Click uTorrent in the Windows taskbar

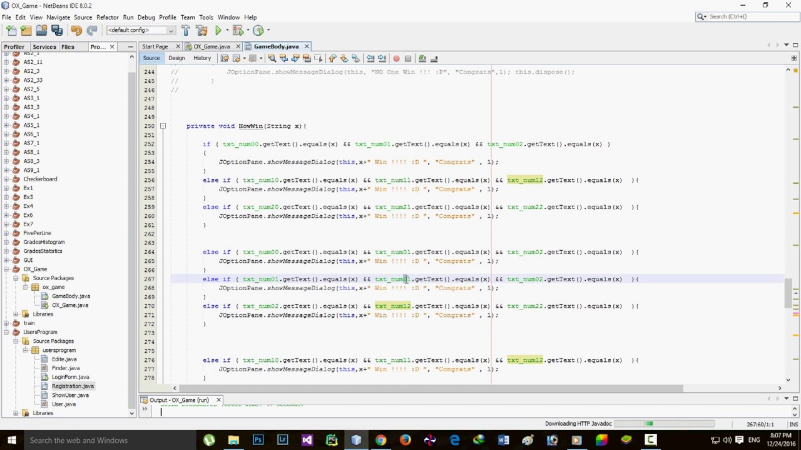point(209,440)
